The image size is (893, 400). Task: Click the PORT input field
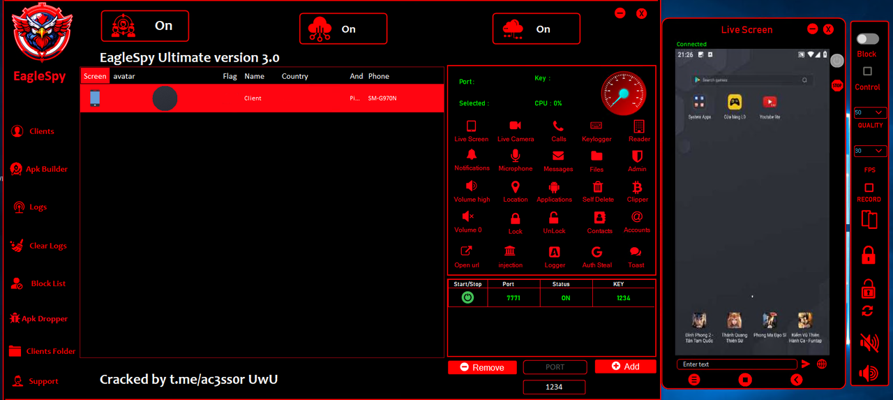tap(555, 367)
